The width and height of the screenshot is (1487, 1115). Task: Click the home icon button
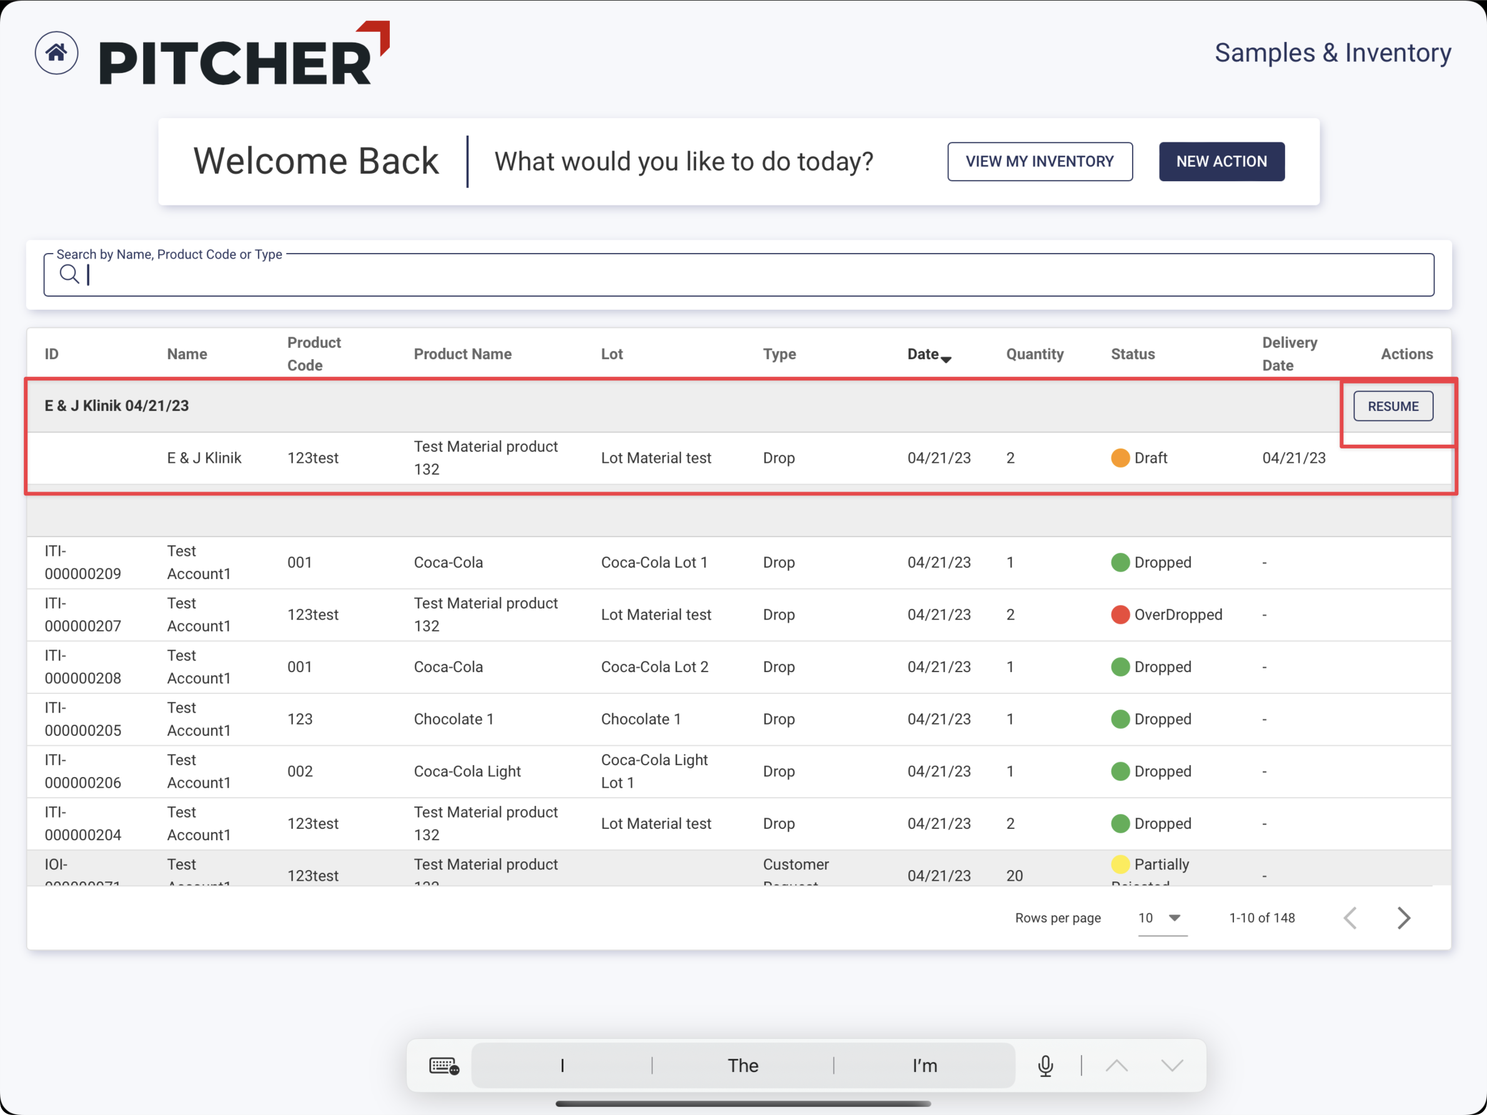[x=56, y=53]
